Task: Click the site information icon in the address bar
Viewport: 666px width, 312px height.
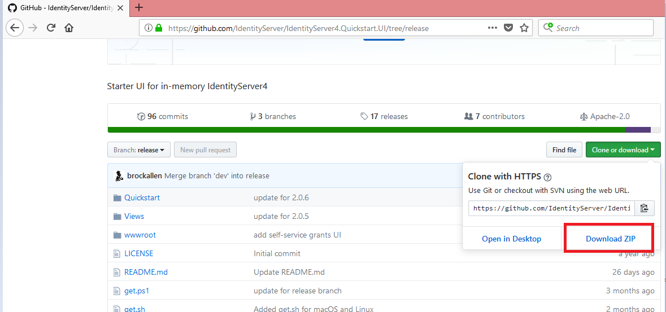Action: 148,28
